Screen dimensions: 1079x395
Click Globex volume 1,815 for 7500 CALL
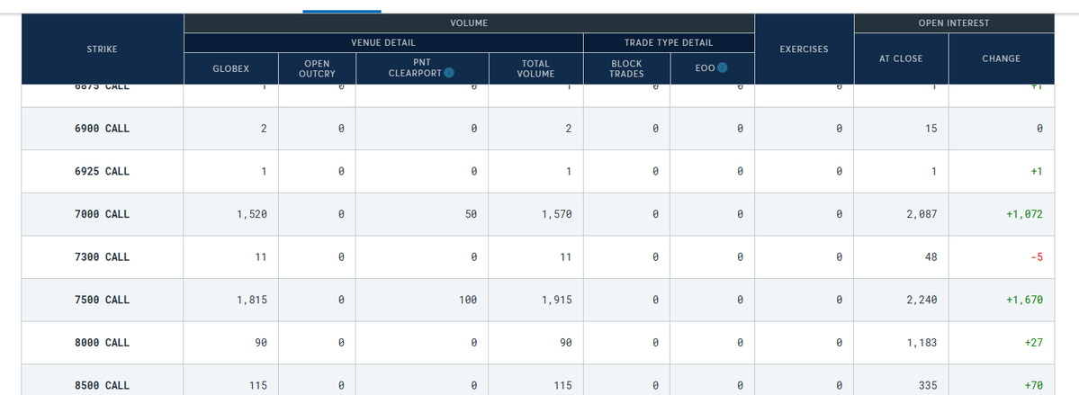pos(252,300)
